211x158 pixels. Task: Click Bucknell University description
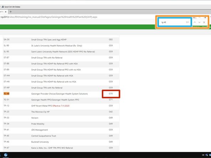[40, 142]
